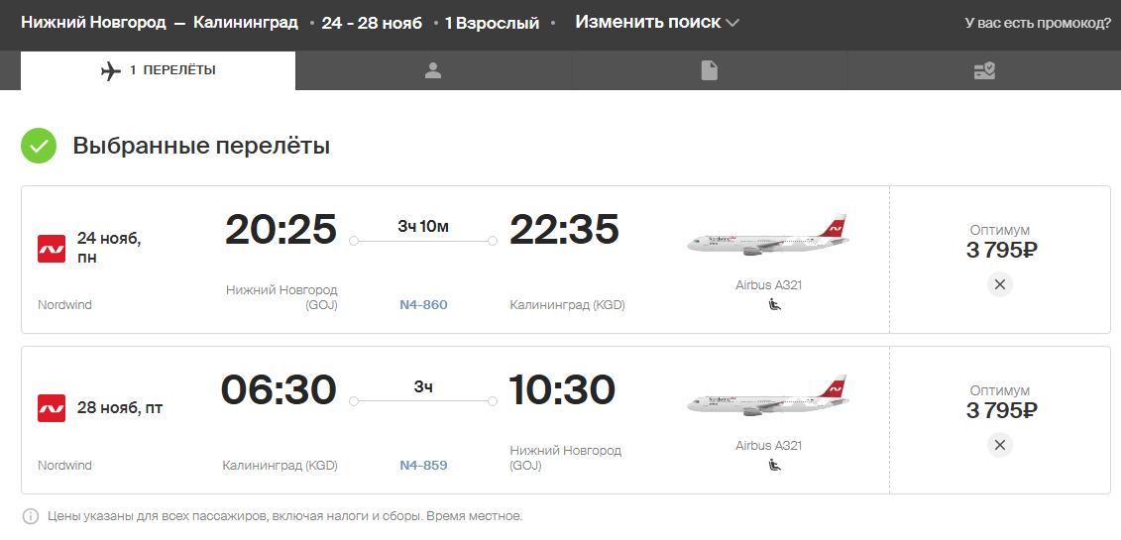Remove the 24 нояб outbound flight selection

(999, 285)
